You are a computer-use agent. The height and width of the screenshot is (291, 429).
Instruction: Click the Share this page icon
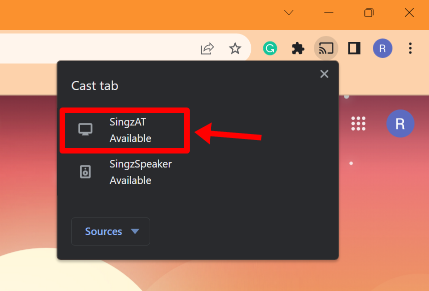coord(207,48)
